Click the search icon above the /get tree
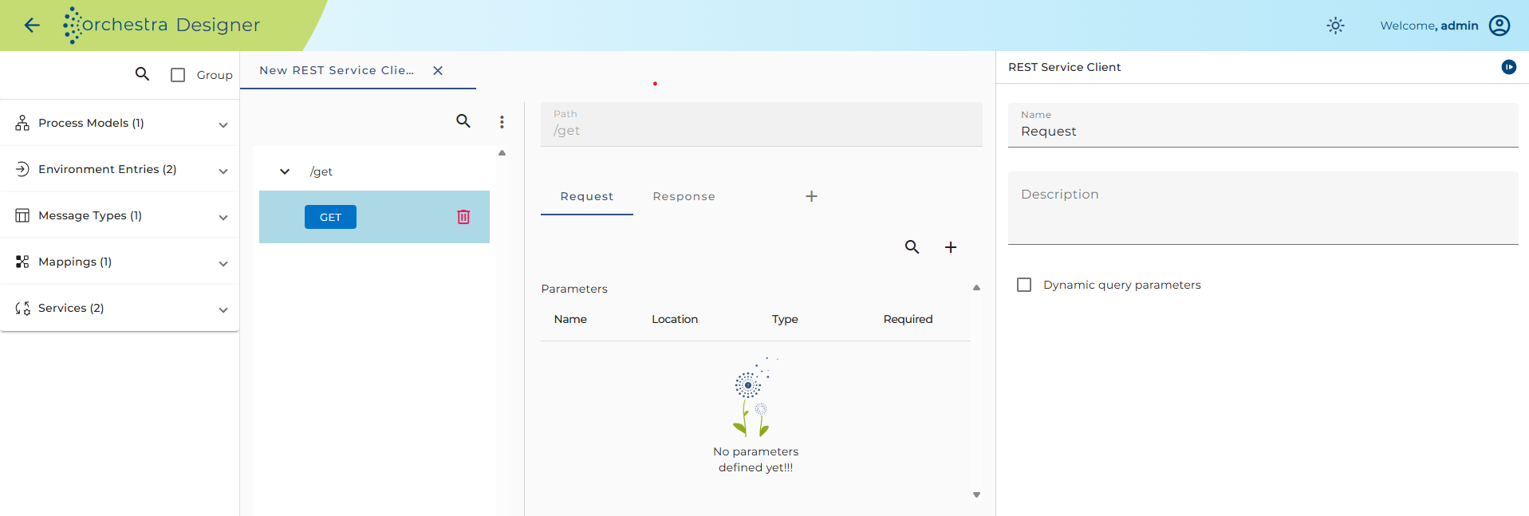This screenshot has width=1529, height=516. (x=463, y=121)
